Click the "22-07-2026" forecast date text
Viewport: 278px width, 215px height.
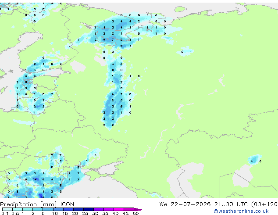[x=191, y=204]
